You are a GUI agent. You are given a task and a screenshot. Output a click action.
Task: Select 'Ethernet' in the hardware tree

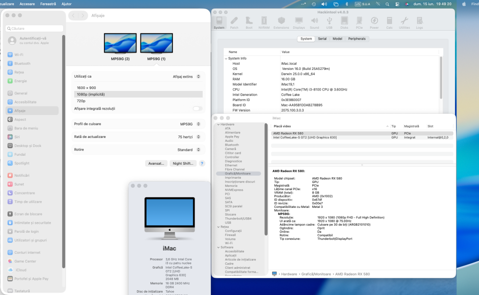point(231,165)
